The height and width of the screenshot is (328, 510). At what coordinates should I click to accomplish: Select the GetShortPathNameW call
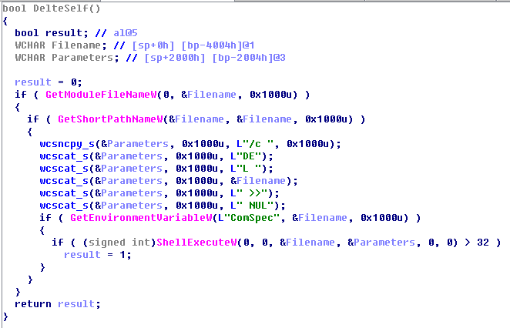pos(110,119)
